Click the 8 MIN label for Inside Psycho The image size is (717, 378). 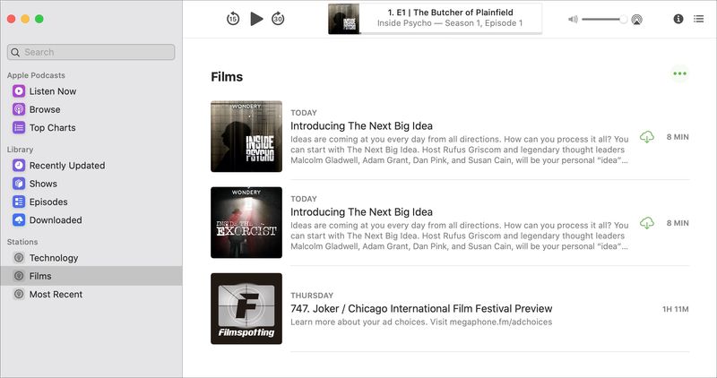pos(678,137)
